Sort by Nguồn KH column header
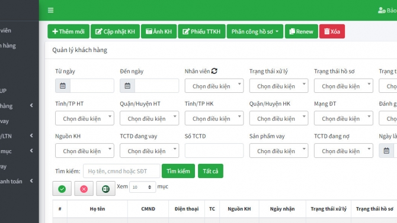The image size is (397, 223). click(x=239, y=209)
